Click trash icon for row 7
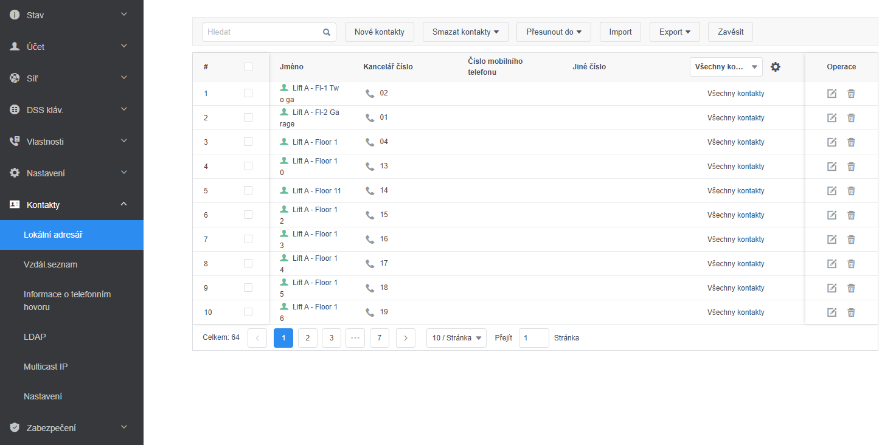Viewport: 896px width, 445px height. click(x=851, y=240)
